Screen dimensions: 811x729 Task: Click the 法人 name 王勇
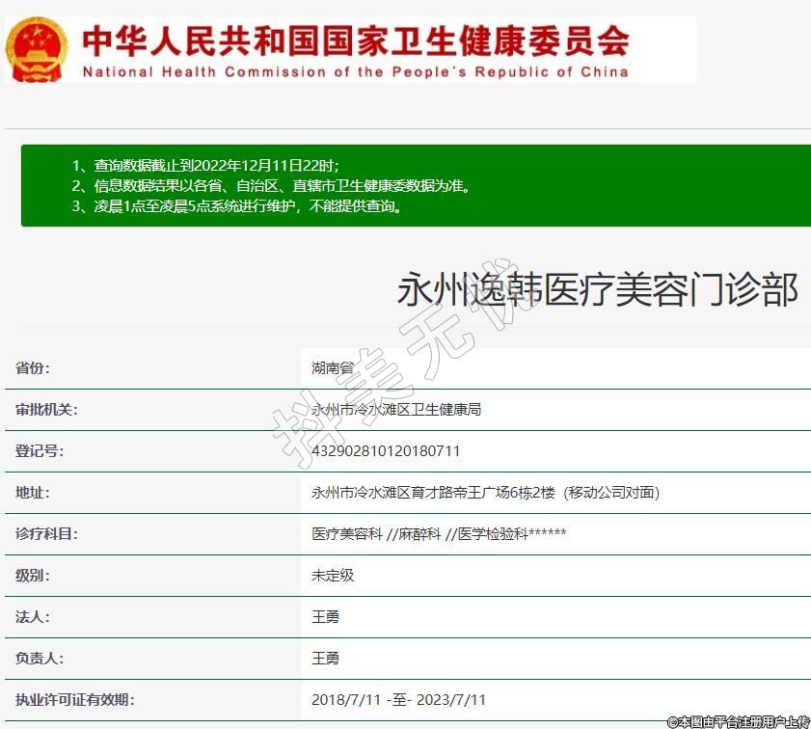325,617
